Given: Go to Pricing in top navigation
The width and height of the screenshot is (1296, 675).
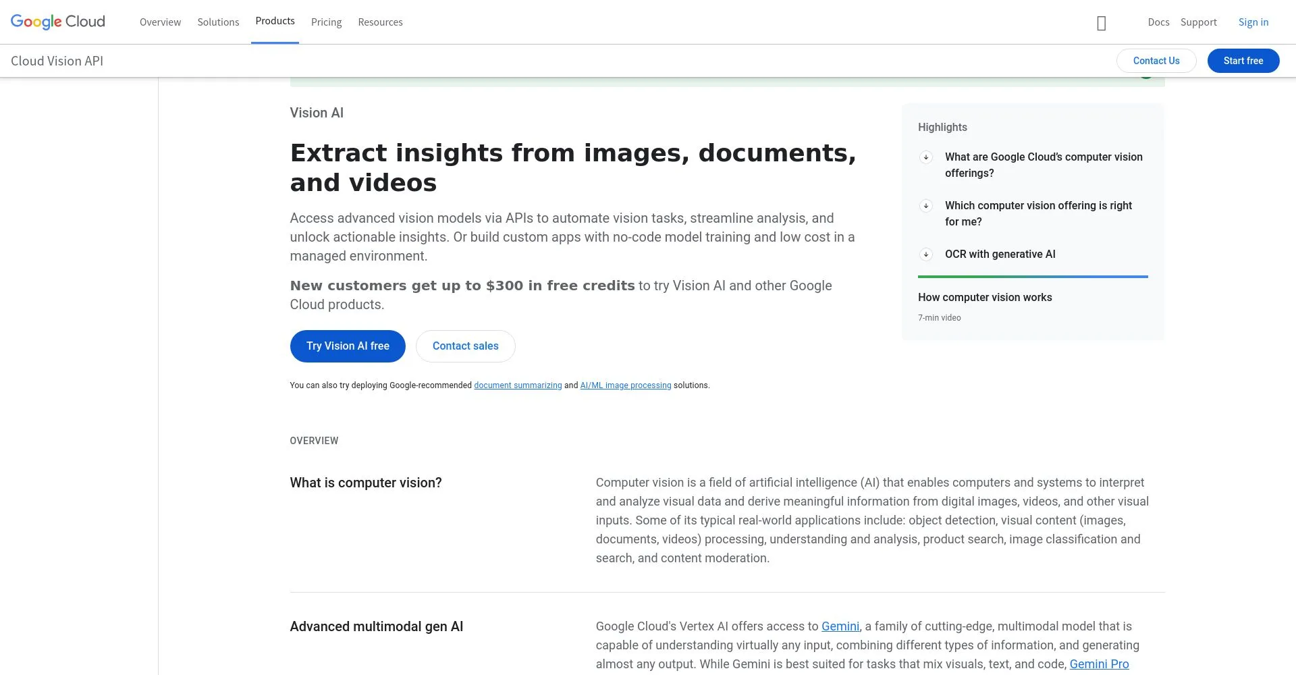Looking at the screenshot, I should tap(326, 22).
